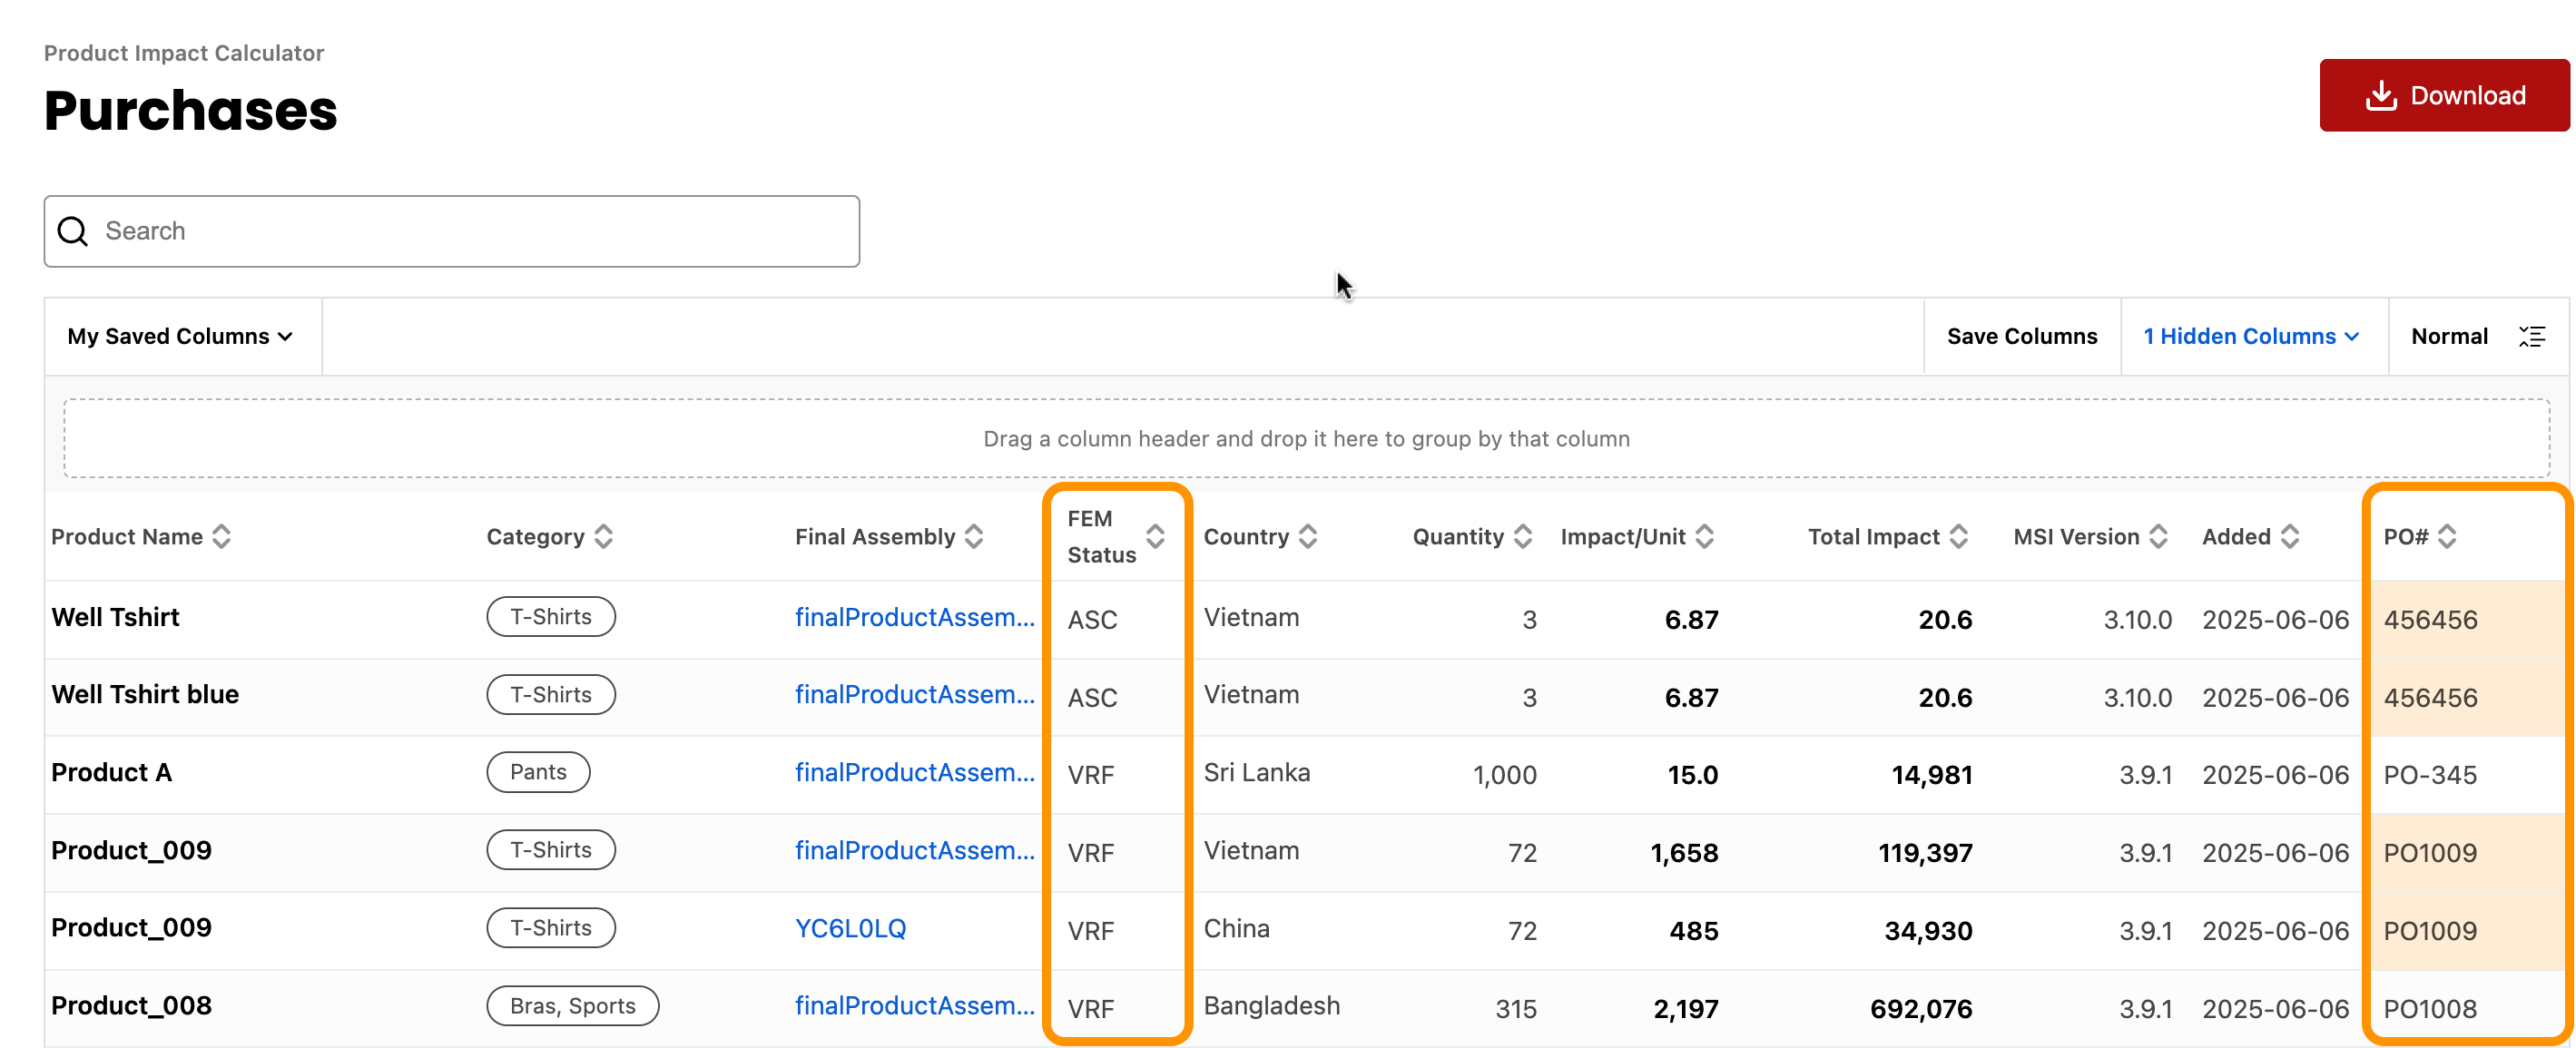Screen dimensions: 2576x1048
Task: Sort by Category column arrows
Action: point(604,537)
